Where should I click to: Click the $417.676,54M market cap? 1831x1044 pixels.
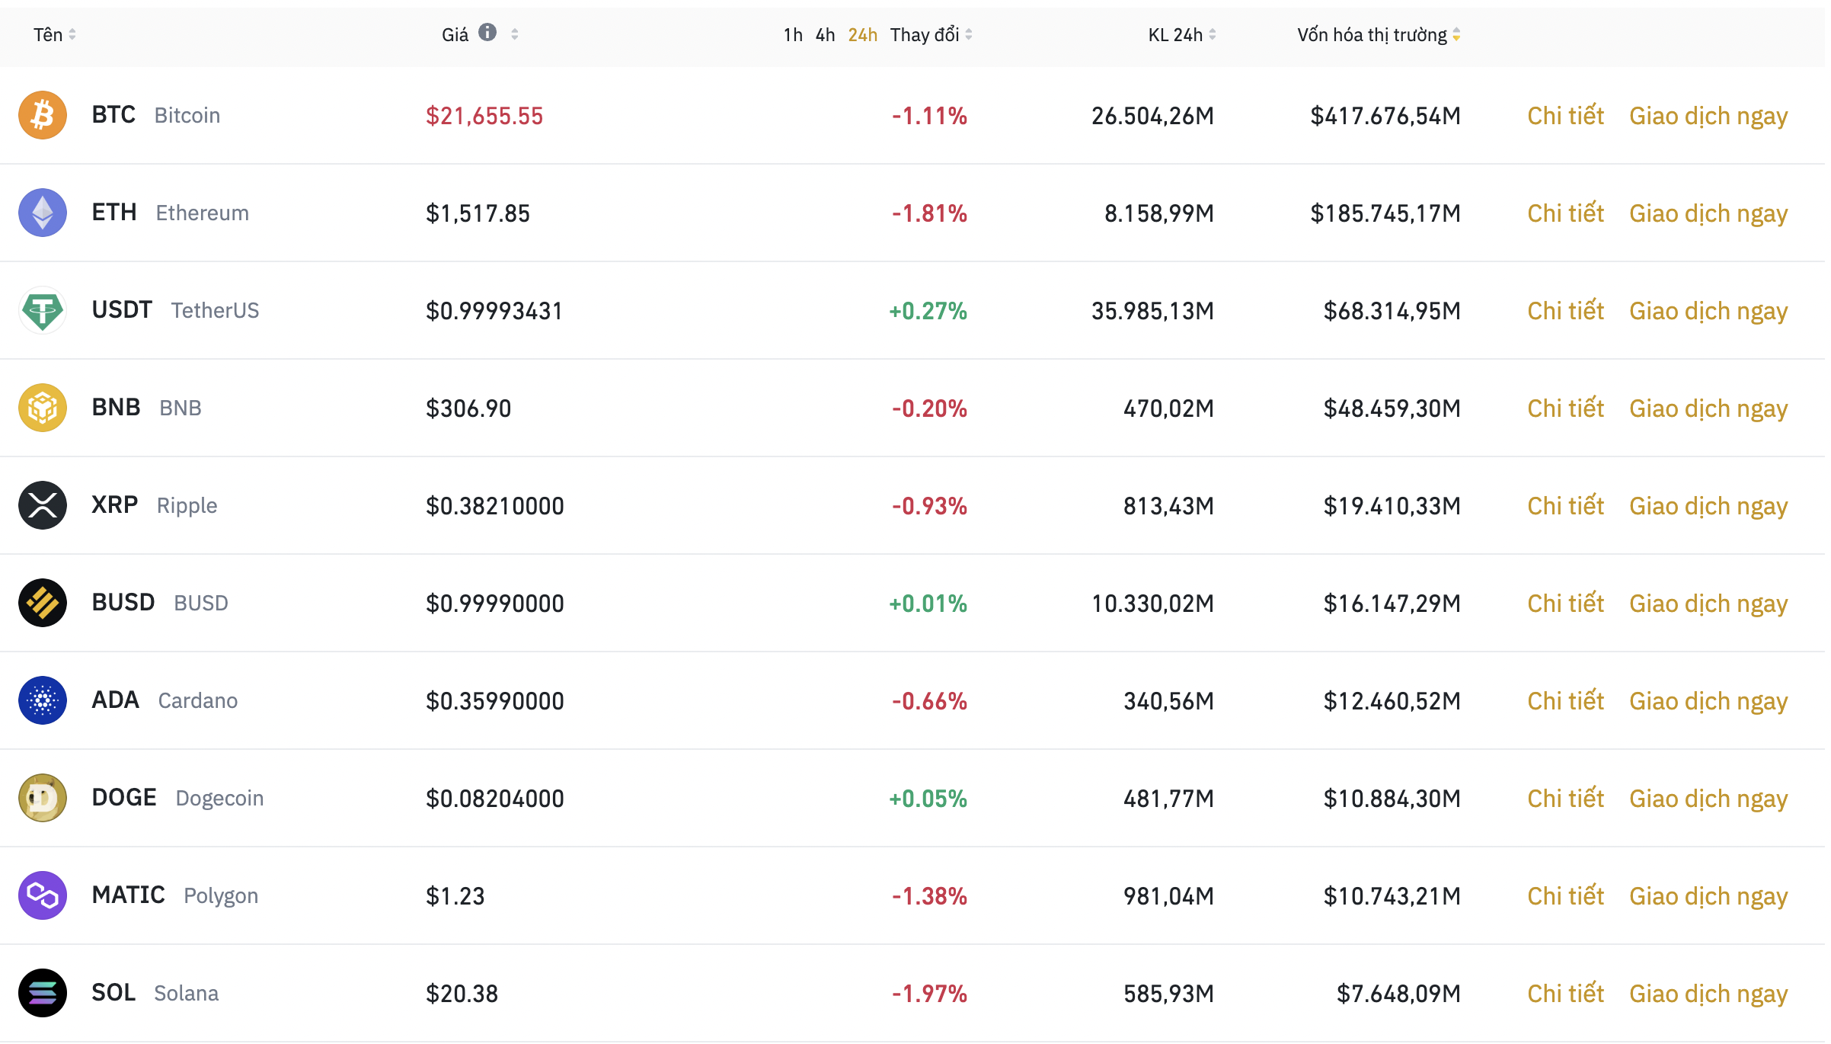[x=1385, y=116]
